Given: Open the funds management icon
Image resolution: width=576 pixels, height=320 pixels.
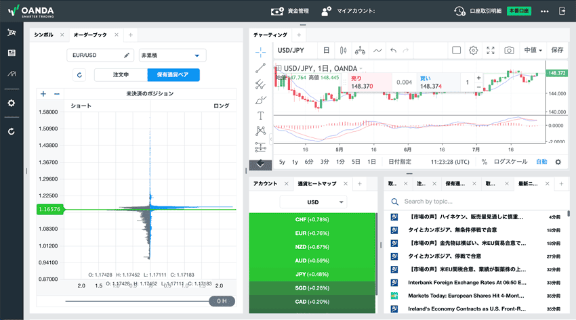Looking at the screenshot, I should (277, 11).
